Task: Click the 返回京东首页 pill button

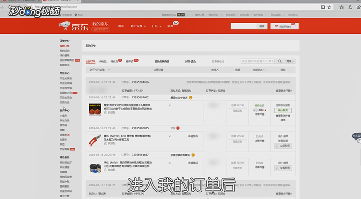Action: 101,29
